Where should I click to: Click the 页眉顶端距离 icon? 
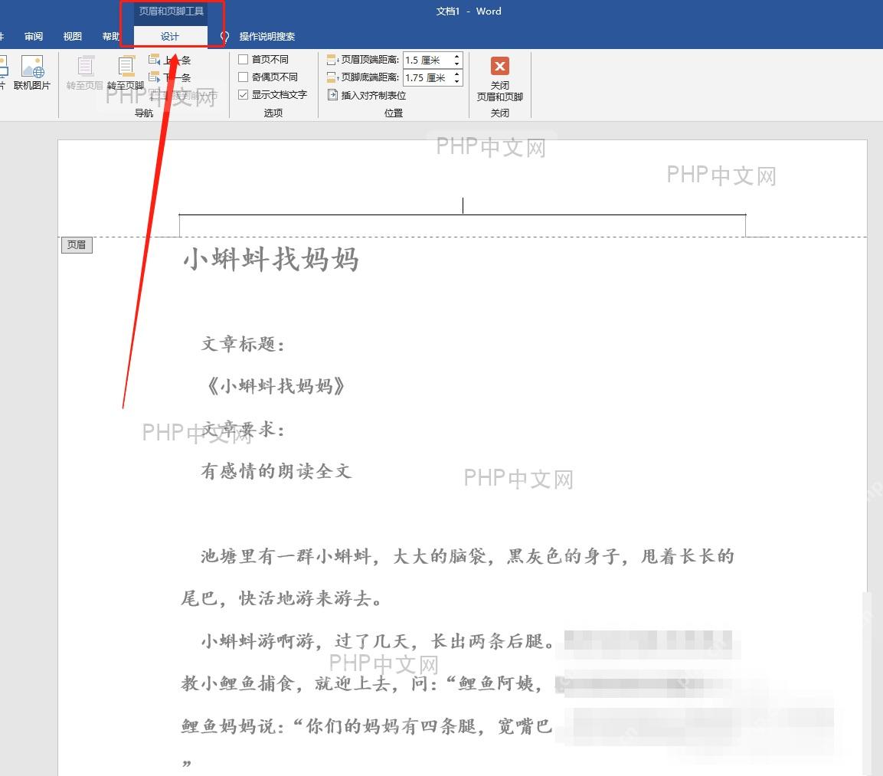point(333,60)
